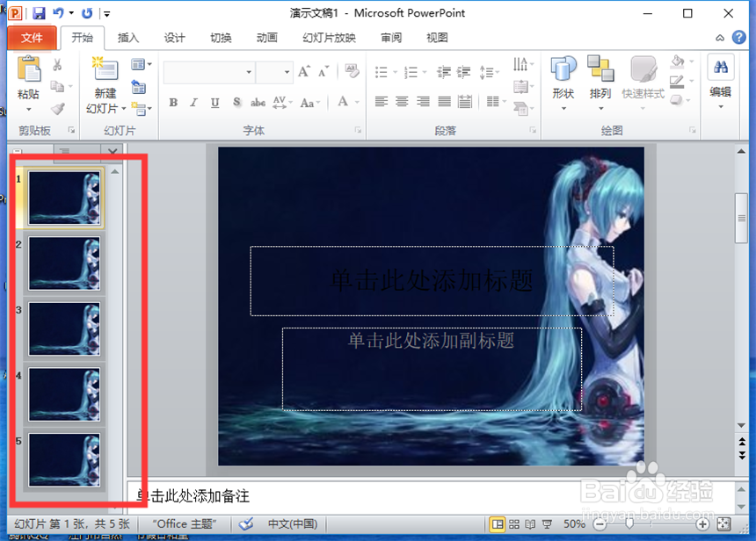Open the quick access toolbar customize arrow
Image resolution: width=756 pixels, height=541 pixels.
(x=107, y=14)
